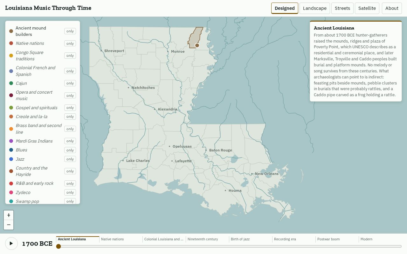Switch to the Designed basemap

(x=285, y=8)
